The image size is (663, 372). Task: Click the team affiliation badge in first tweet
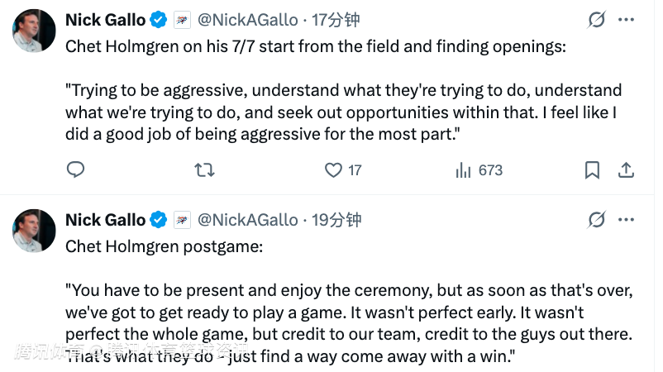(182, 19)
